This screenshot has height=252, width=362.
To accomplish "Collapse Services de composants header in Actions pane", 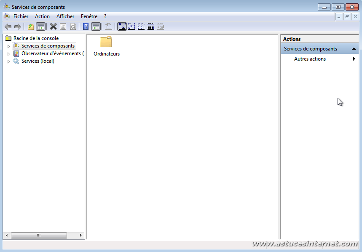I will (x=354, y=49).
